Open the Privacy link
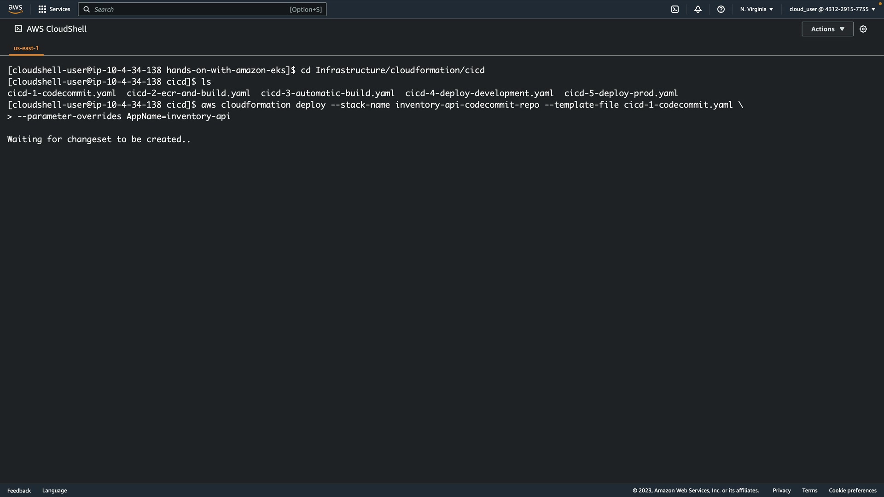Viewport: 884px width, 497px height. tap(781, 491)
